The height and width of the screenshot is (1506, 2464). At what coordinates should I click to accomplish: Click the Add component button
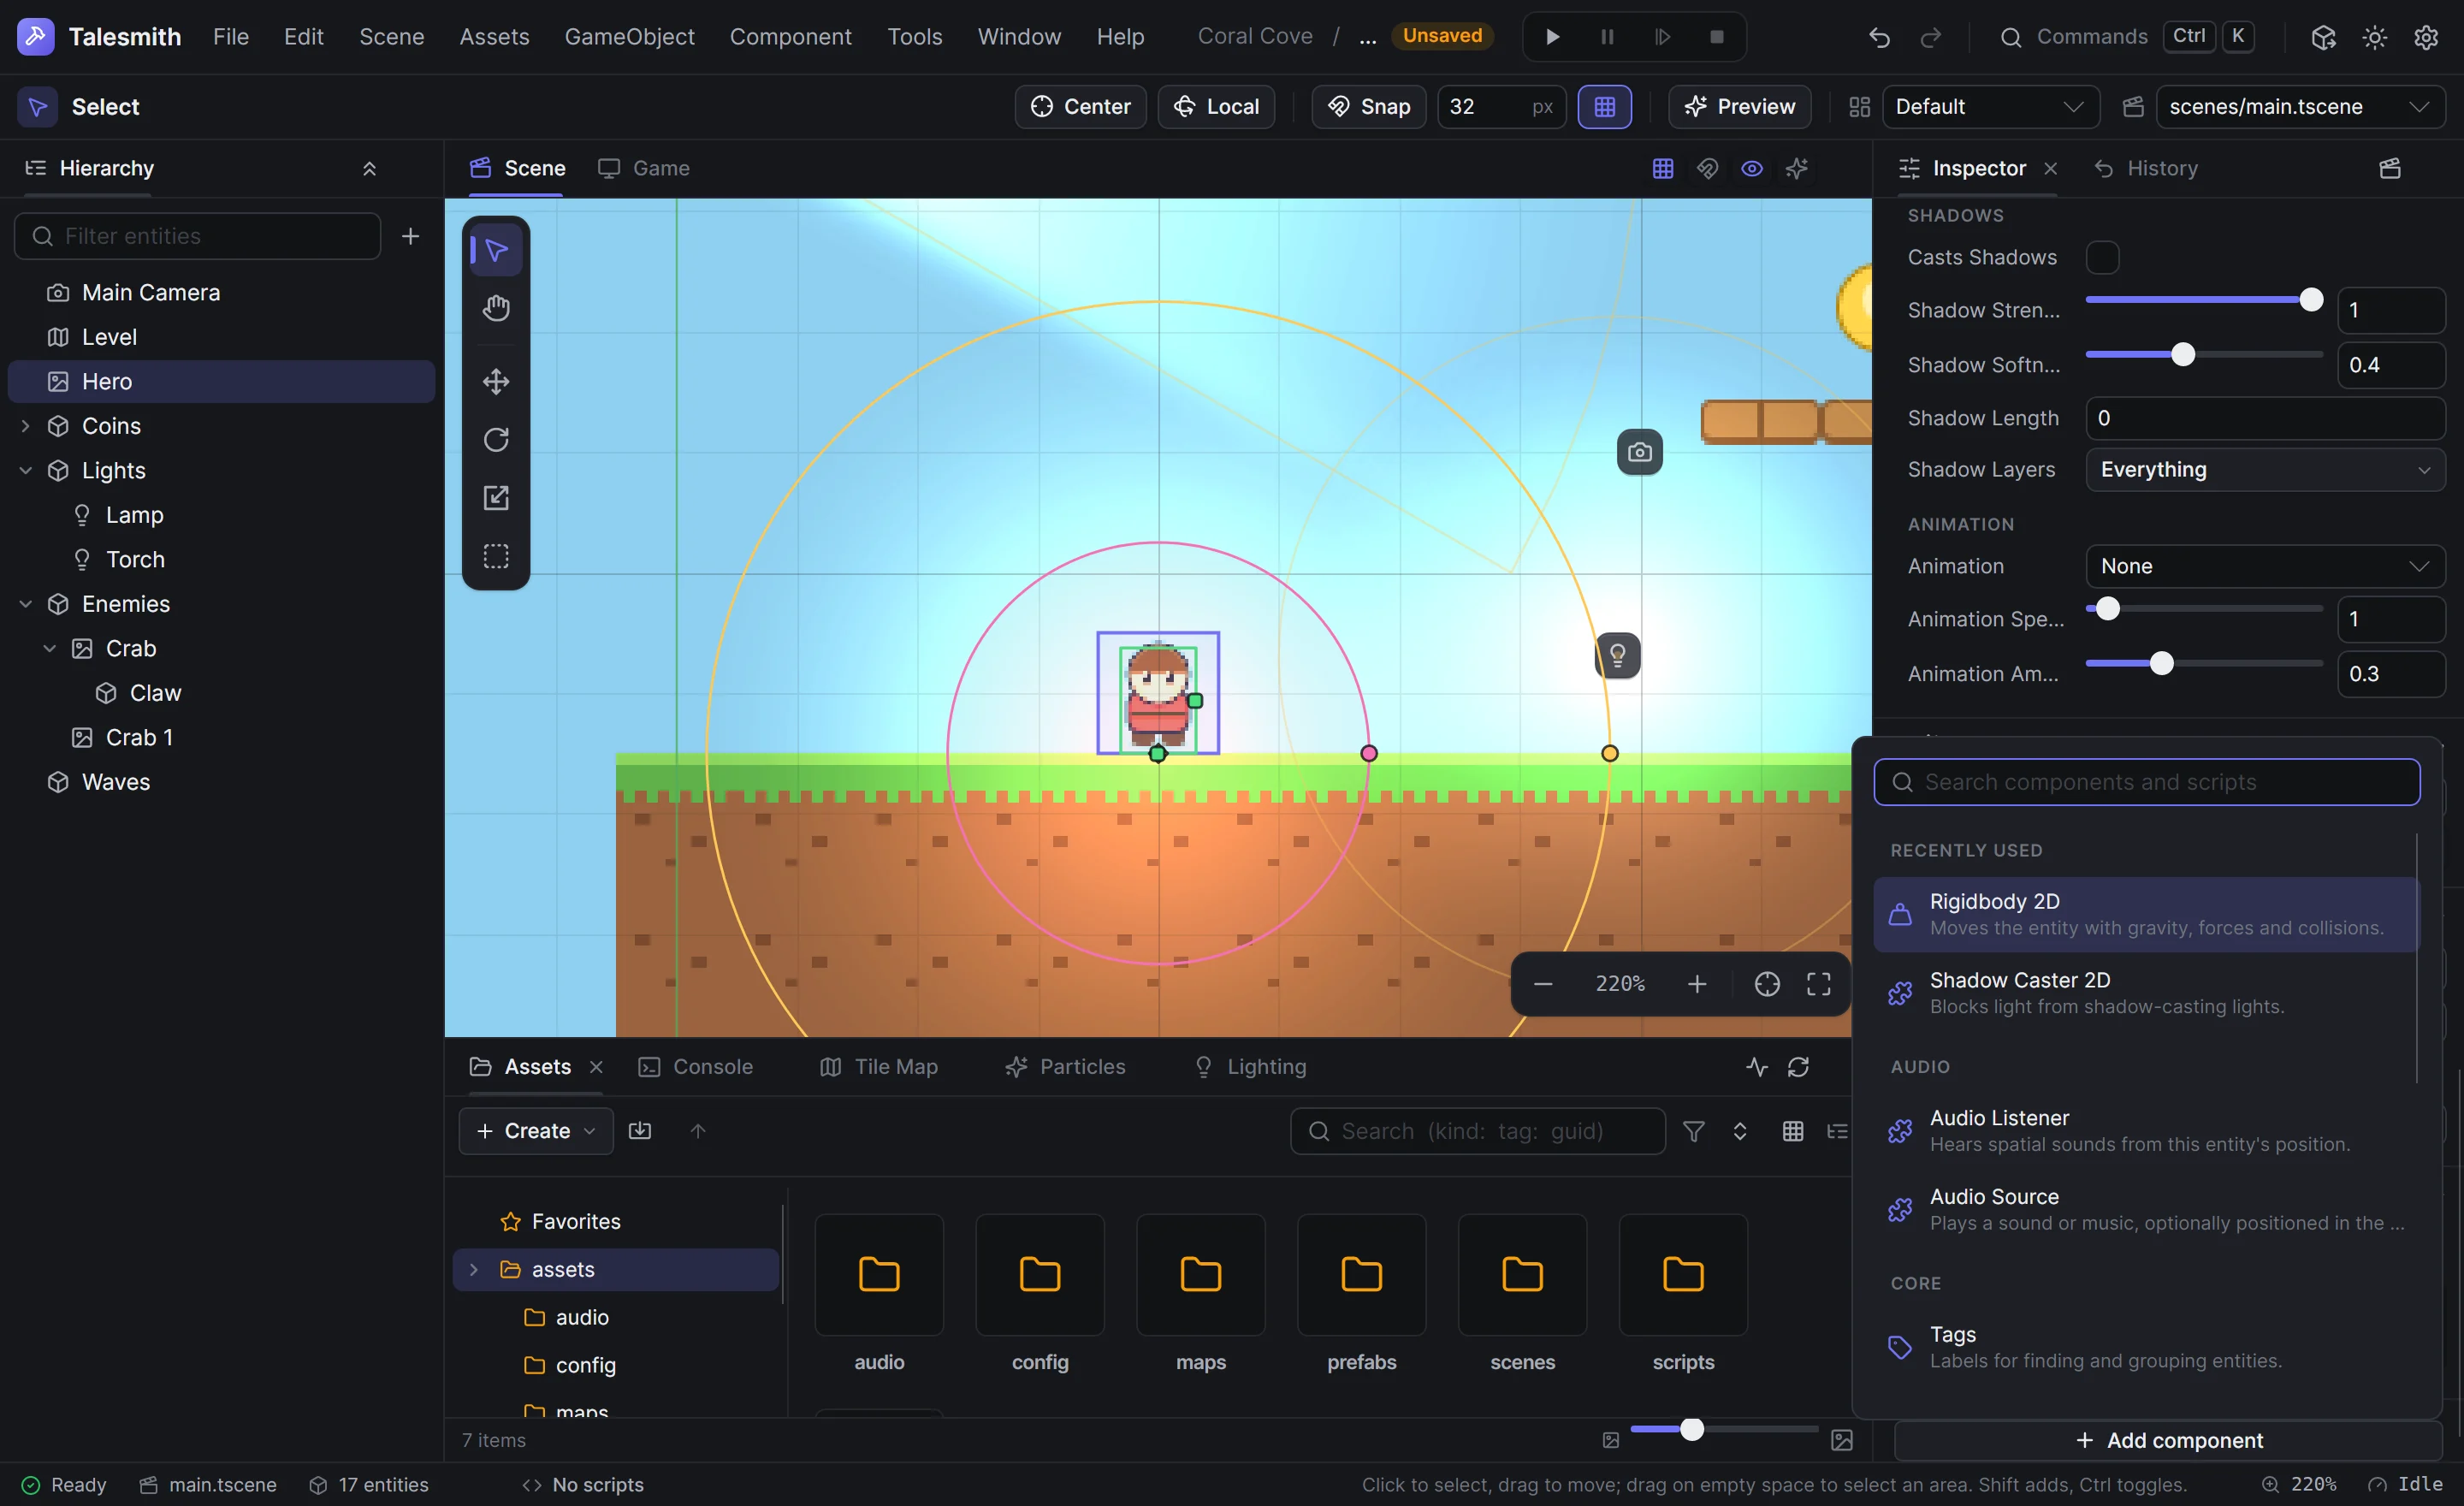pos(2168,1440)
